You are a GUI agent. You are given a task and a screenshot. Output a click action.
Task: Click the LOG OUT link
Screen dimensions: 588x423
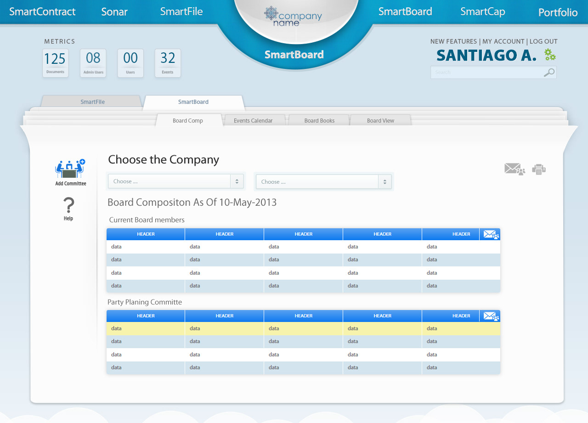(543, 41)
